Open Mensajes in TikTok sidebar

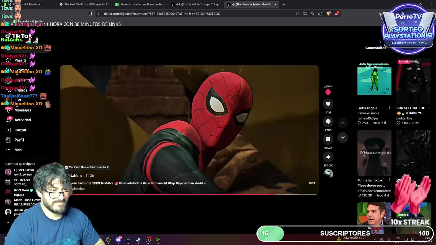22,110
